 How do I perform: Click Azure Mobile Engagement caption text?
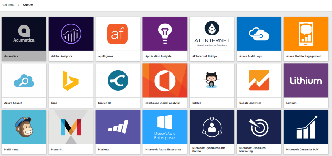tap(304, 56)
